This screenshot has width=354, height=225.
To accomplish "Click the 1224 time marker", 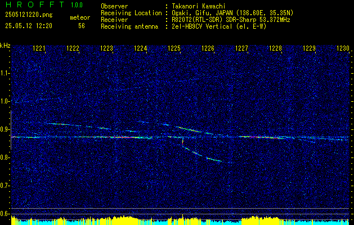I will (x=141, y=48).
